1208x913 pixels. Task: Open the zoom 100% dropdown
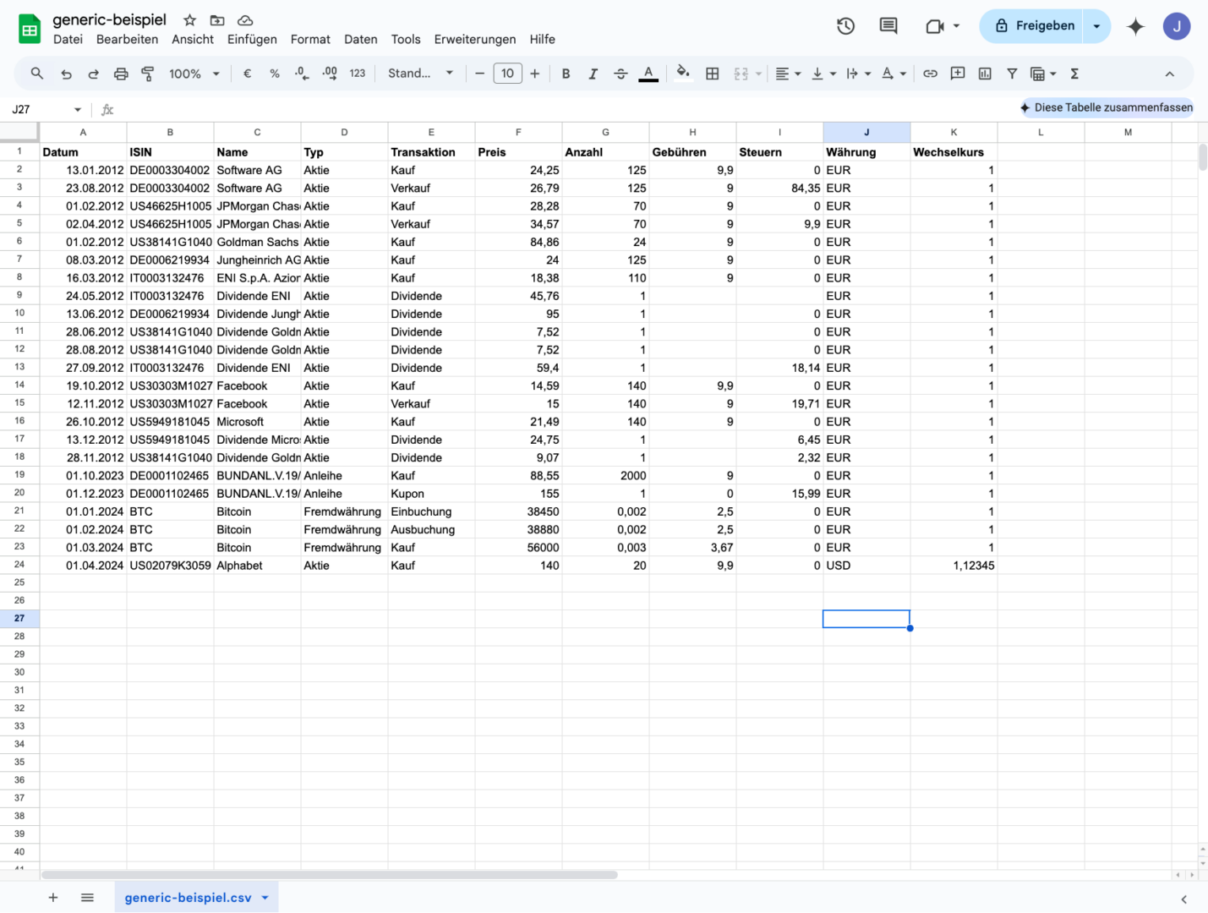click(194, 74)
